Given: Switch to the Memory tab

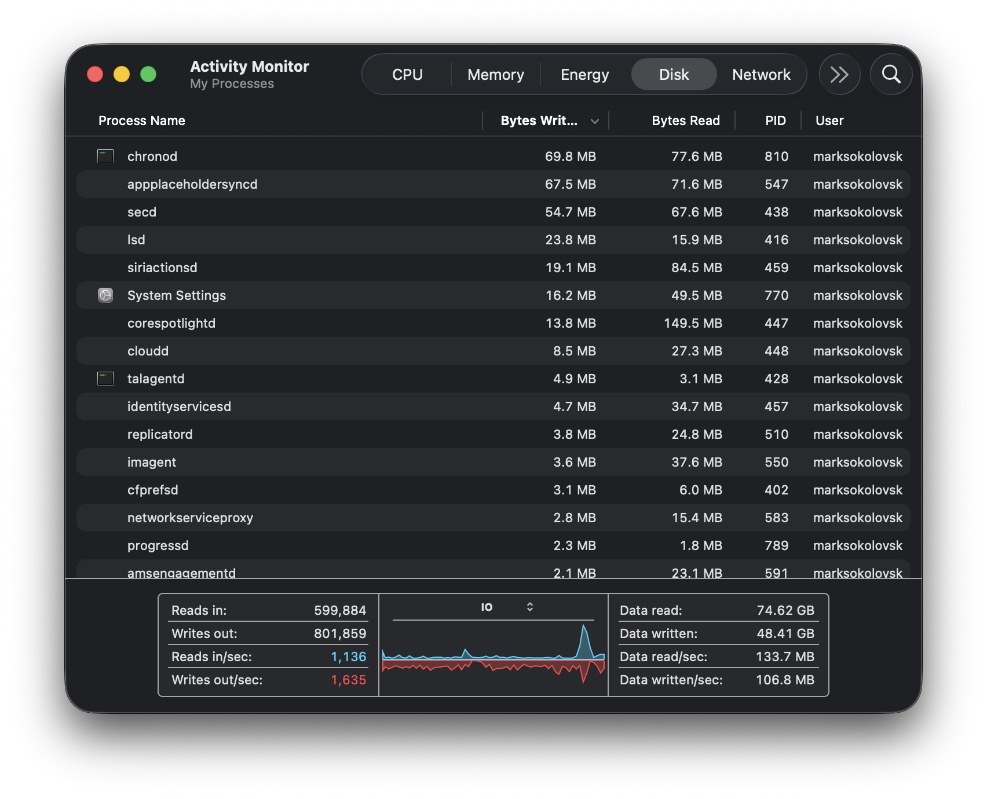Looking at the screenshot, I should coord(495,75).
